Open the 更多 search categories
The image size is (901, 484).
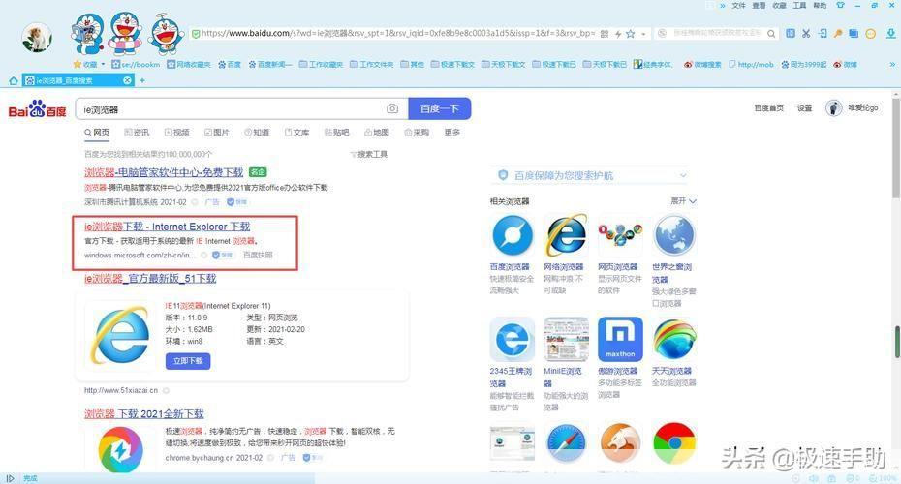(x=452, y=132)
